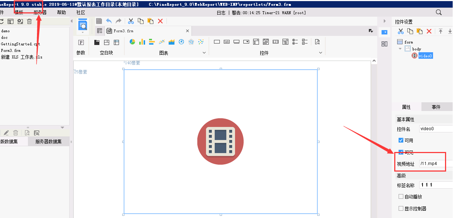Redo the last undone action
The width and height of the screenshot is (453, 218).
pos(118,21)
